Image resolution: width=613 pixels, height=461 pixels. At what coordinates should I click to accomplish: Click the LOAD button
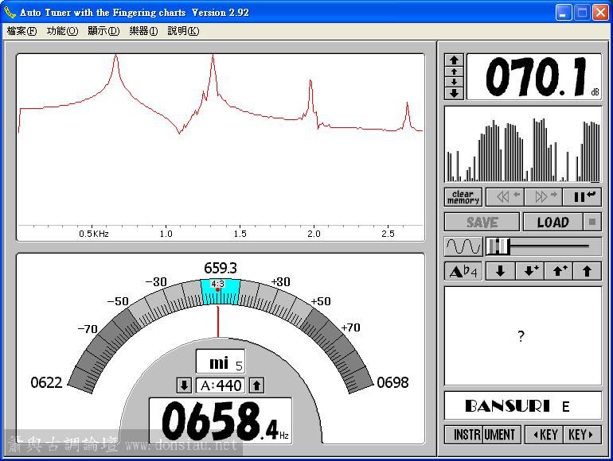(x=552, y=223)
